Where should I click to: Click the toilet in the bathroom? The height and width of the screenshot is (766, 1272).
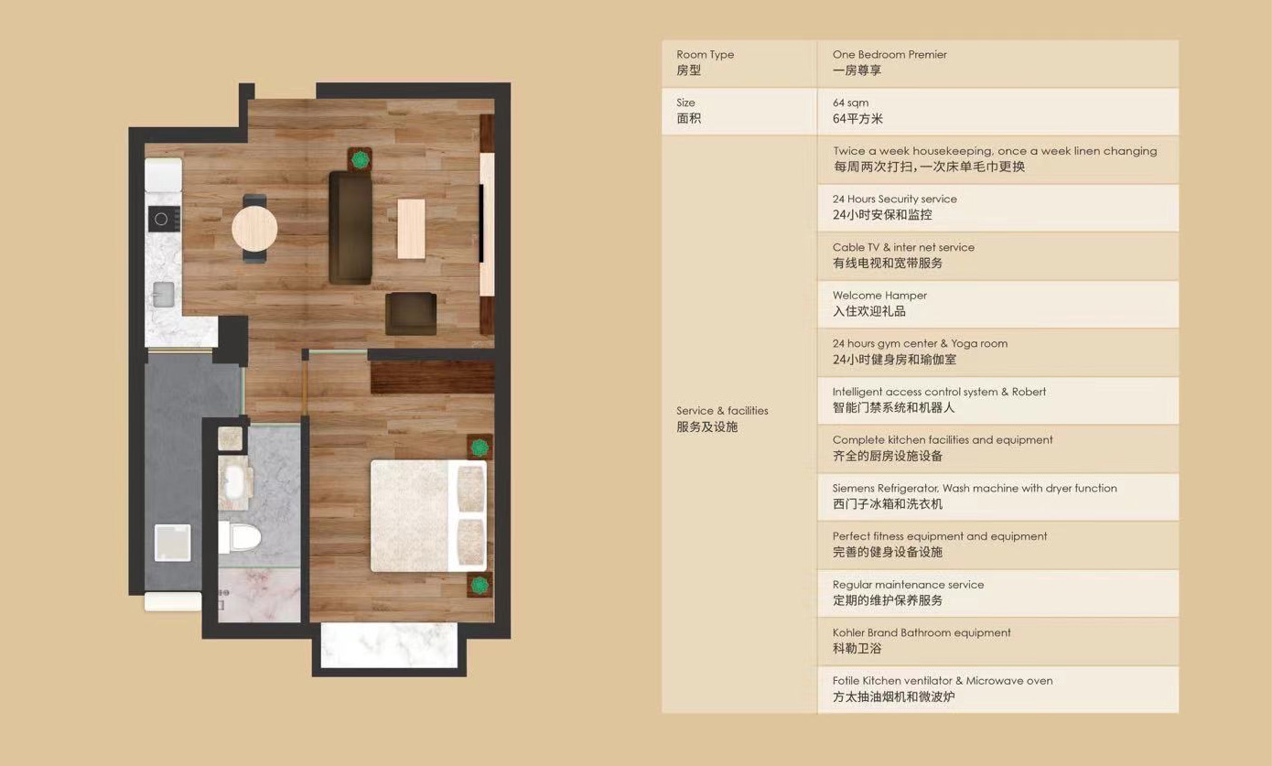tap(242, 536)
